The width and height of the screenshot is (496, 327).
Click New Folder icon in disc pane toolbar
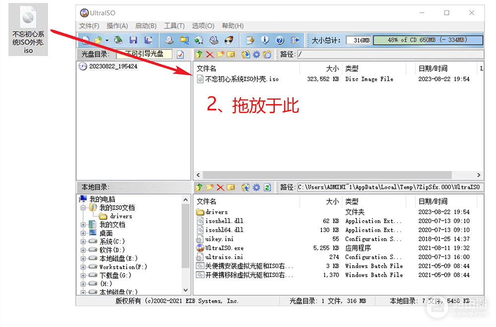pyautogui.click(x=220, y=54)
